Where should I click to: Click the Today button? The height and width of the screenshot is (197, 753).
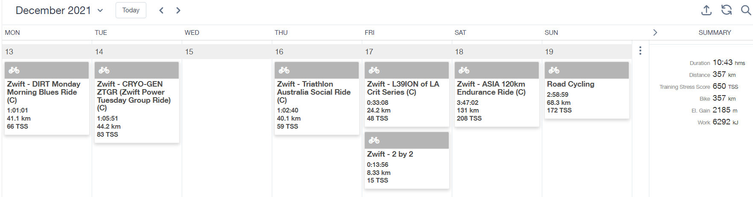click(x=131, y=10)
